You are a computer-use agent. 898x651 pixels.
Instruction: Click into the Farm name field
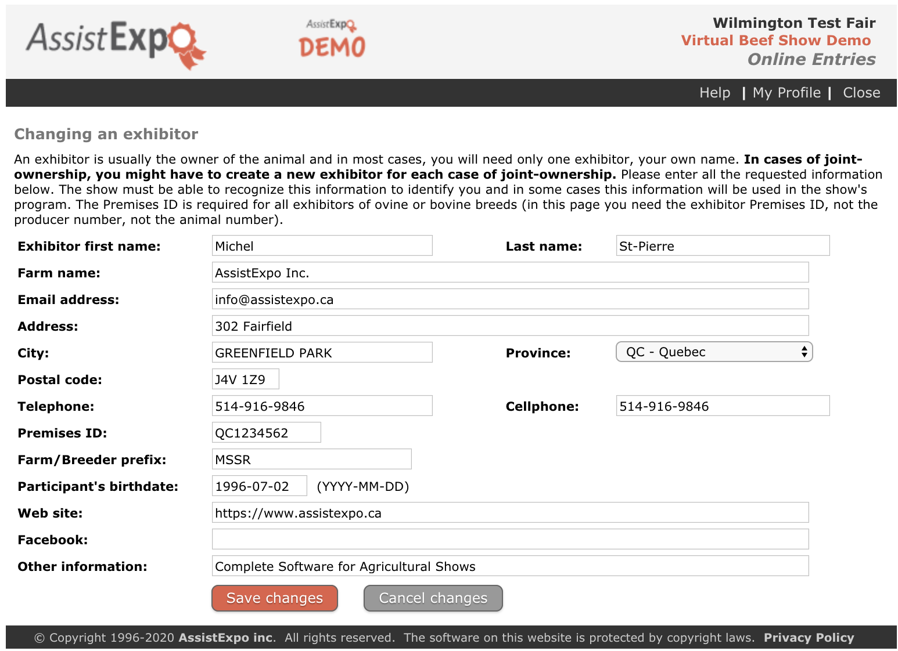pos(509,273)
